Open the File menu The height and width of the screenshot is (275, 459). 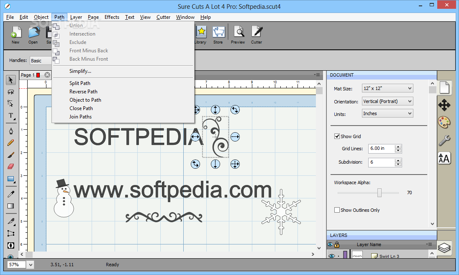pos(10,17)
